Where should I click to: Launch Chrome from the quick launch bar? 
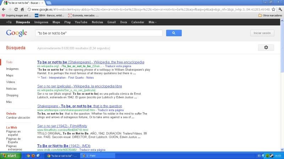tap(28, 156)
